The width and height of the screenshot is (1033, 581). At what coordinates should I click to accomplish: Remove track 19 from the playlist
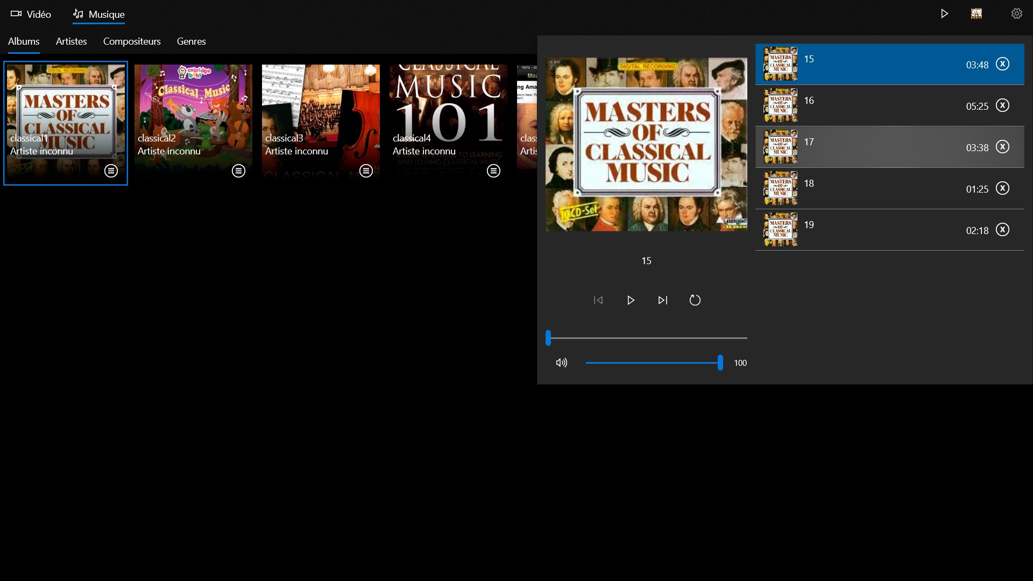(1002, 230)
